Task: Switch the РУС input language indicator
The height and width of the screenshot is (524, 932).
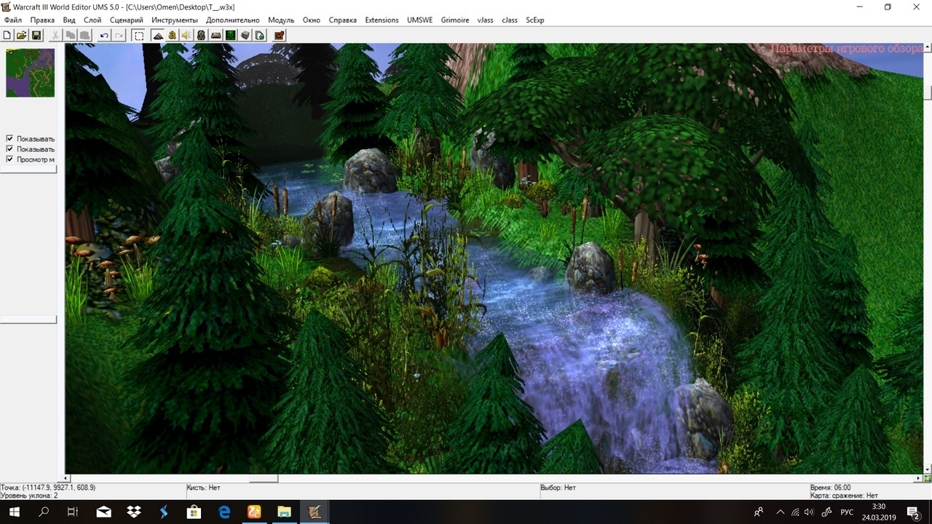Action: pyautogui.click(x=847, y=512)
